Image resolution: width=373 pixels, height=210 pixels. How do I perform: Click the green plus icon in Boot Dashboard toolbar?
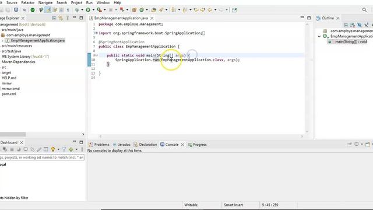tap(71, 149)
